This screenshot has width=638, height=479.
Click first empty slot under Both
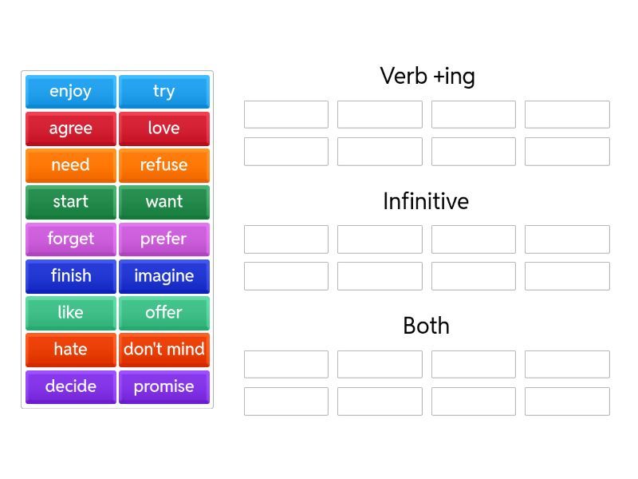tap(286, 364)
